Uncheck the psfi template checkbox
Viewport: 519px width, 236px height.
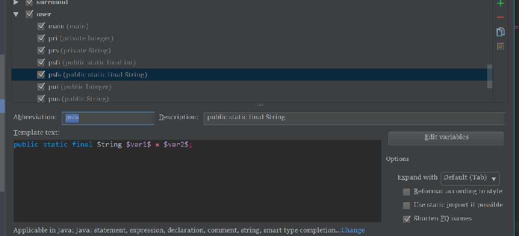click(41, 62)
